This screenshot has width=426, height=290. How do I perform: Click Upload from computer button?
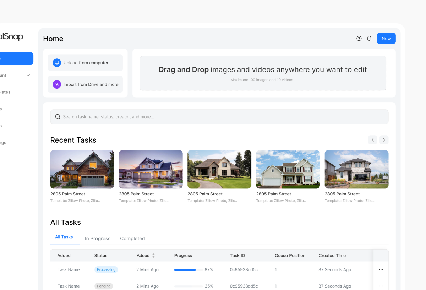click(x=85, y=63)
